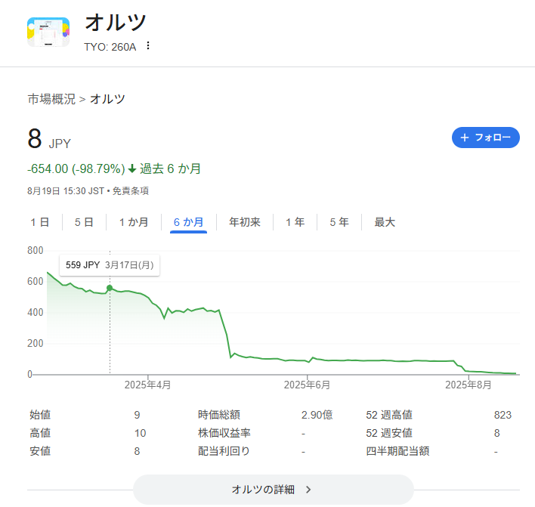Show the 最大 maximum chart range
This screenshot has height=507, width=535.
tap(385, 222)
